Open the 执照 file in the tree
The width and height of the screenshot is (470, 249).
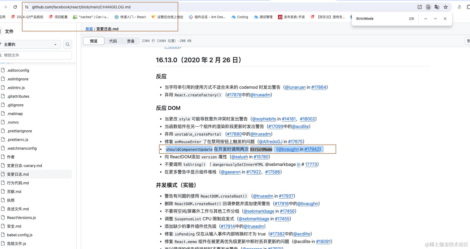tap(11, 200)
